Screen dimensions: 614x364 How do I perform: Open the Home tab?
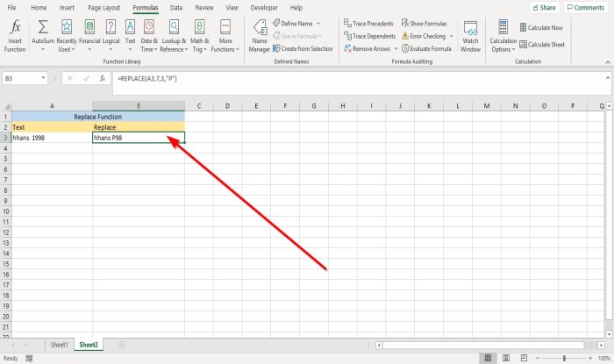pos(39,7)
